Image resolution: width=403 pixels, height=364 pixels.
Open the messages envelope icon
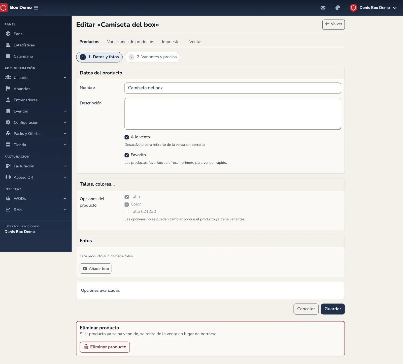(x=323, y=8)
